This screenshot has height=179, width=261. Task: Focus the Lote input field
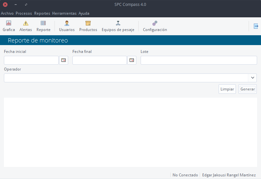[199, 60]
